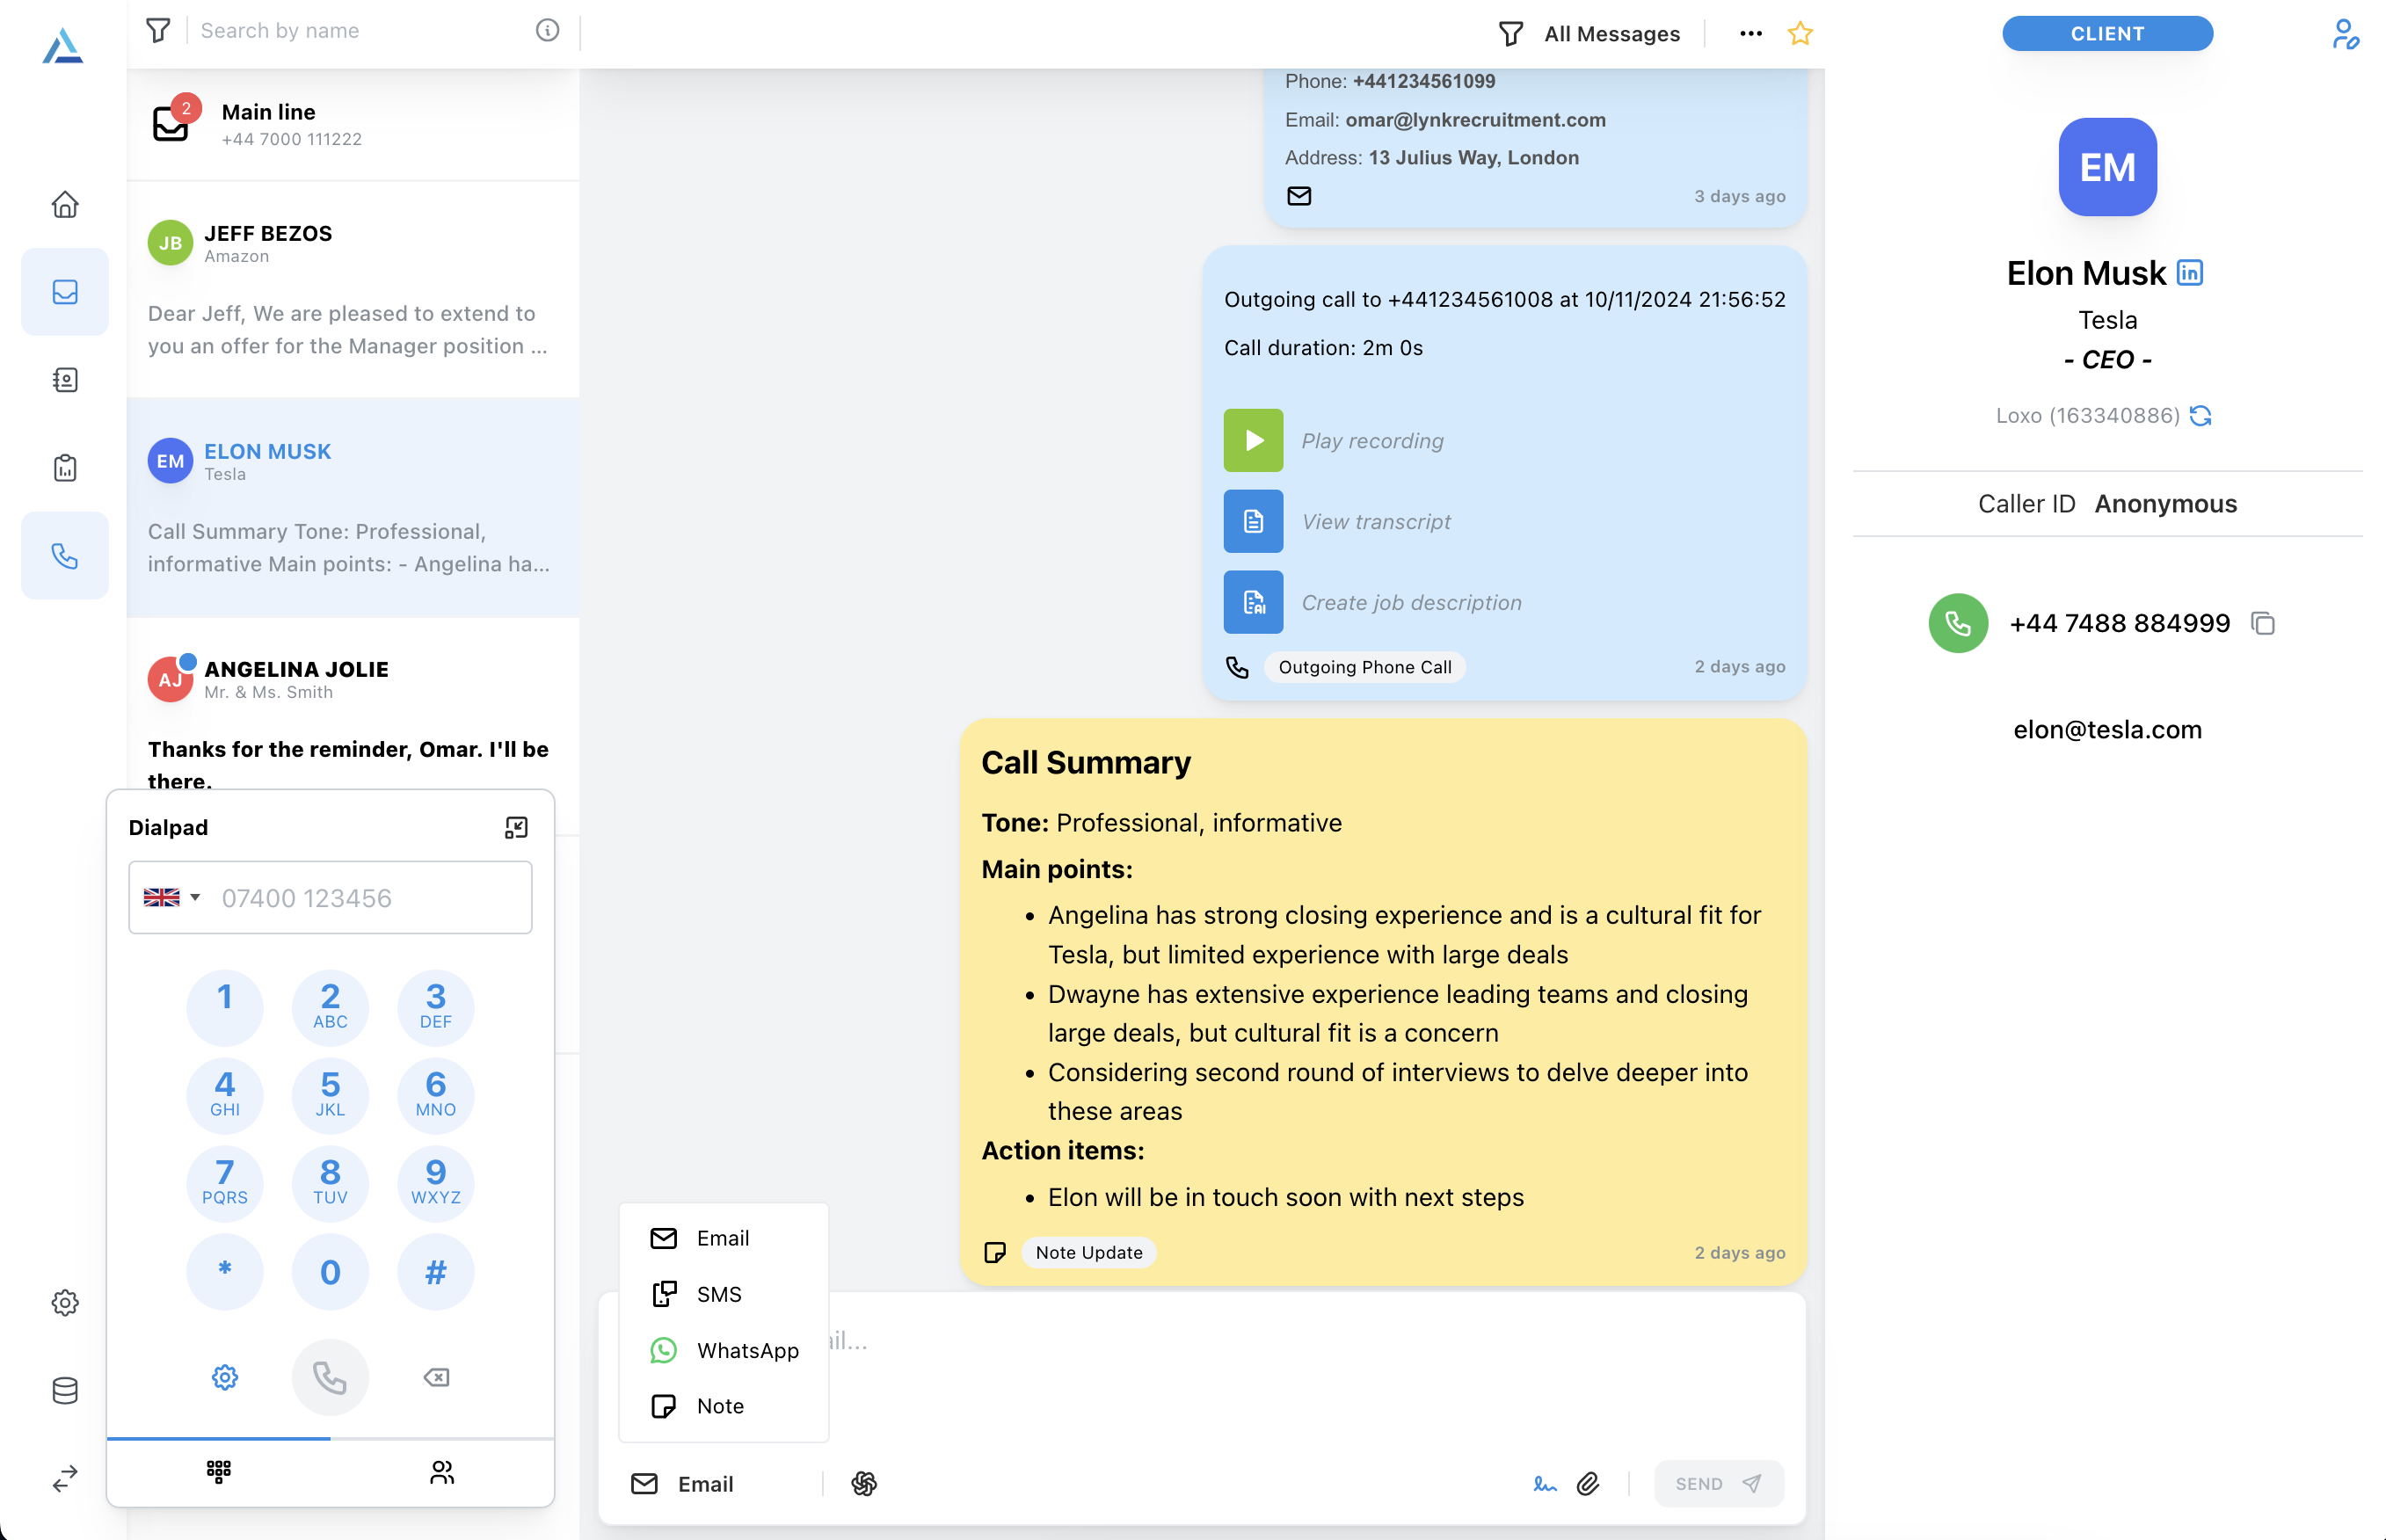Open Elon Musk's LinkedIn profile icon
This screenshot has width=2386, height=1540.
[2189, 273]
